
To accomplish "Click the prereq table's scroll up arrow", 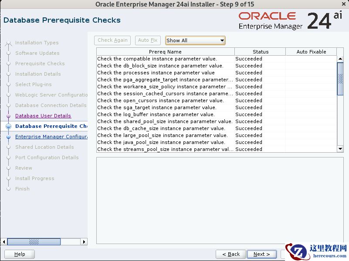I will (340, 59).
